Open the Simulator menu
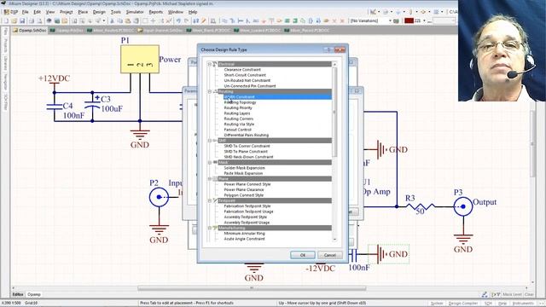This screenshot has height=307, width=546. click(x=135, y=12)
